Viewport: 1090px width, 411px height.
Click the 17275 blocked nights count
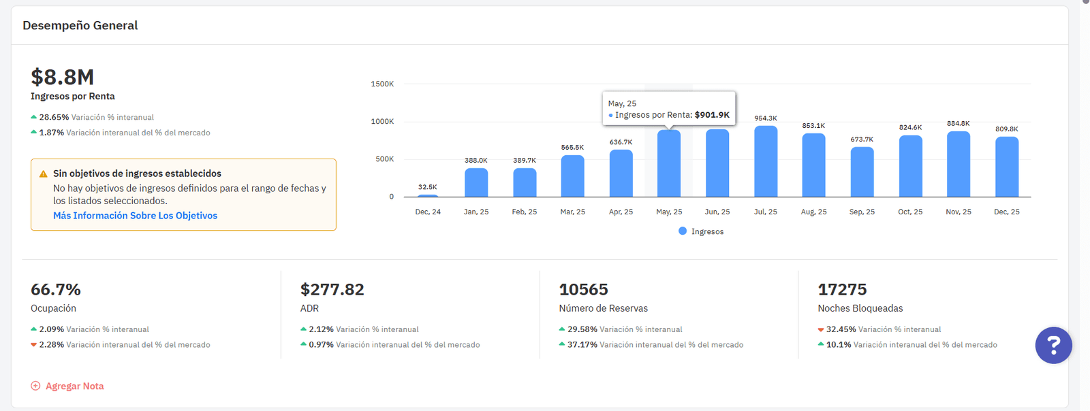coord(843,289)
